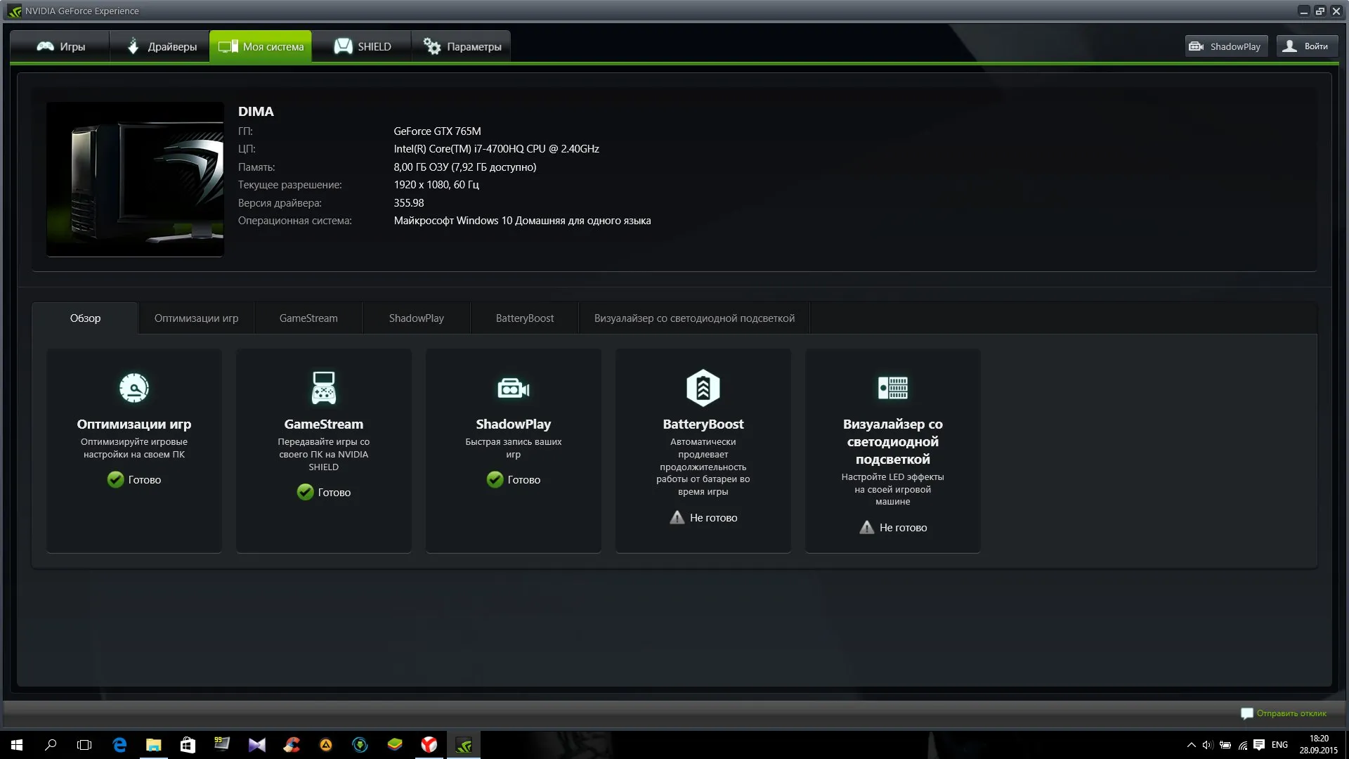1349x759 pixels.
Task: Open the ShadowPlay sub-tab
Action: pos(417,318)
